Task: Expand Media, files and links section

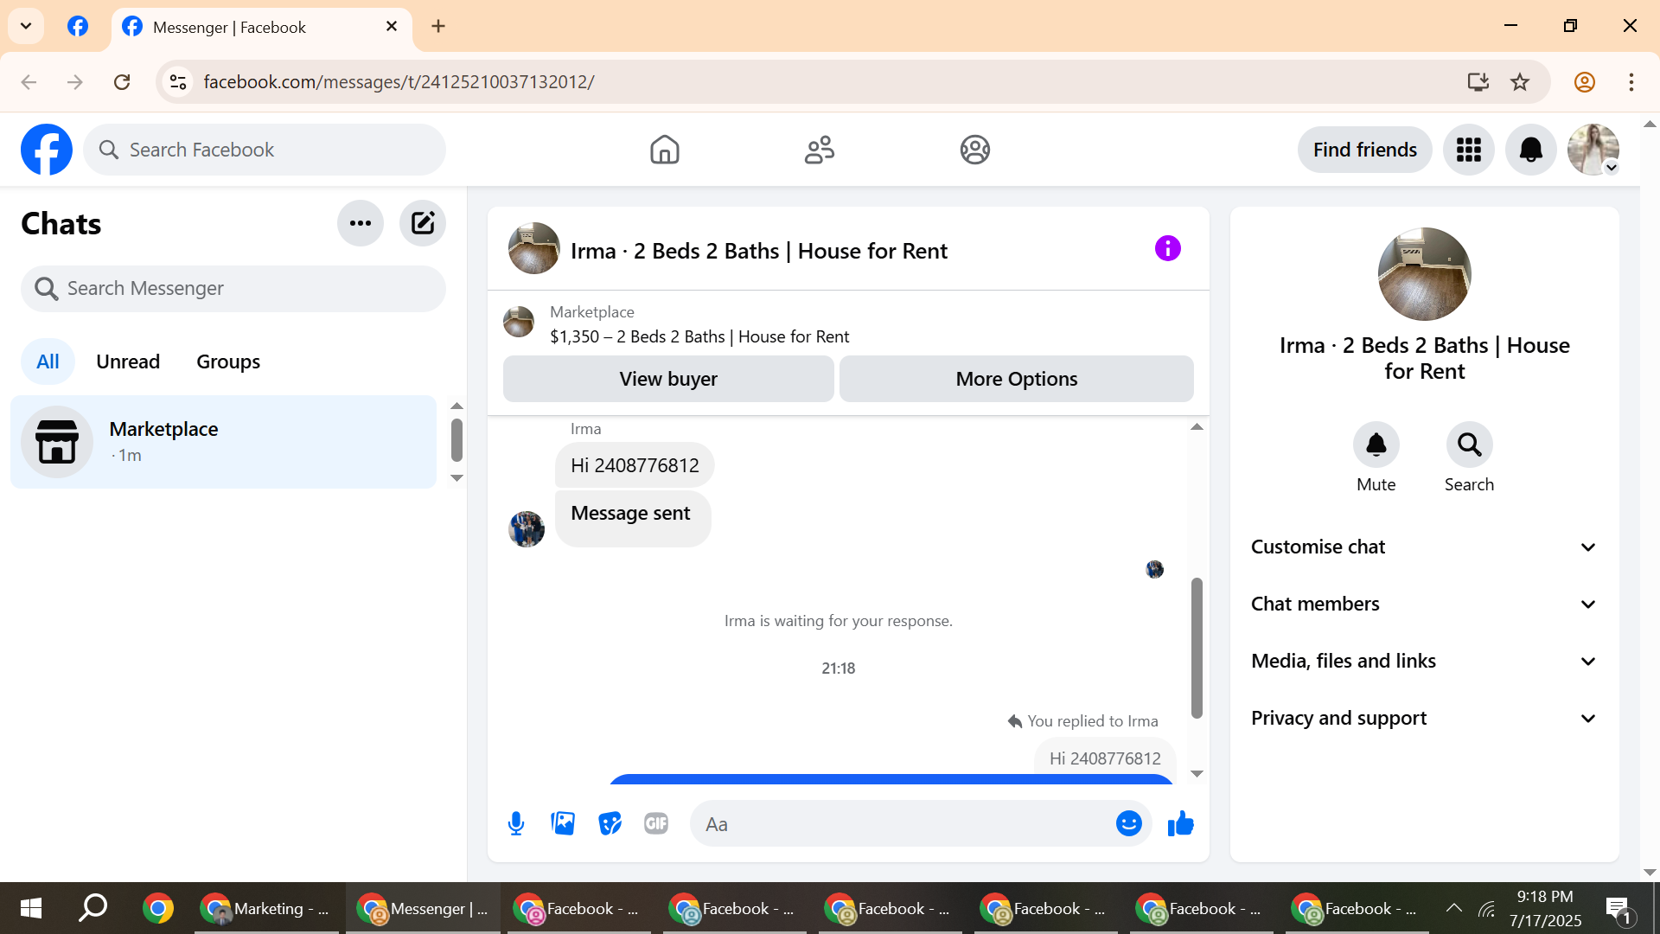Action: click(1425, 661)
